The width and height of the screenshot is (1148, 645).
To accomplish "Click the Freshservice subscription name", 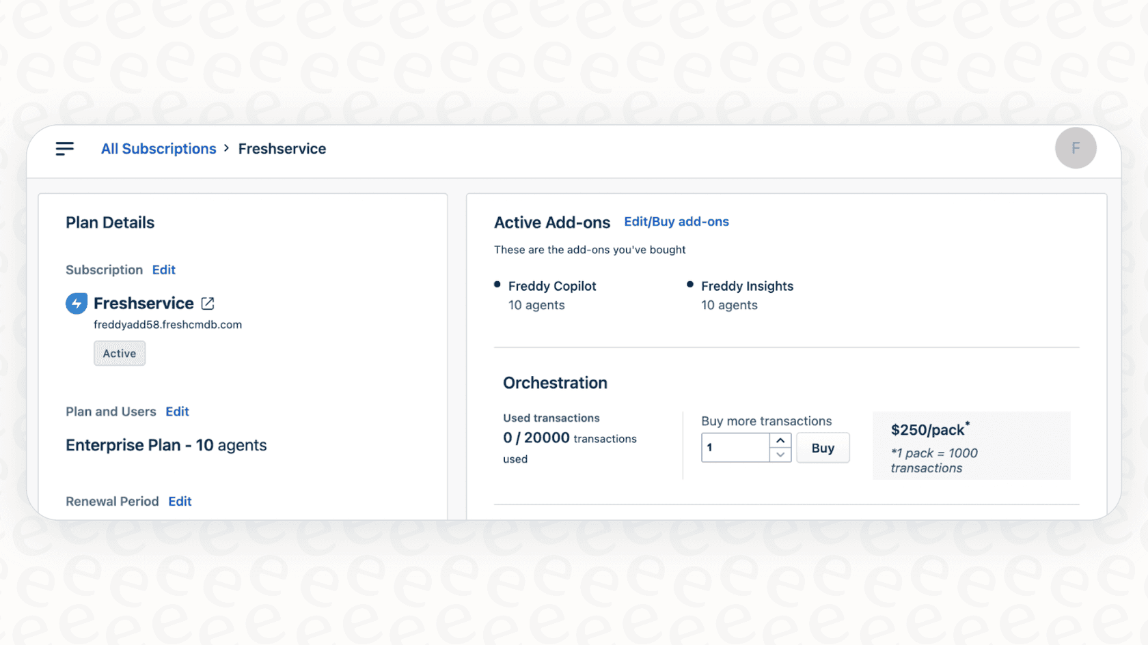I will tap(143, 303).
